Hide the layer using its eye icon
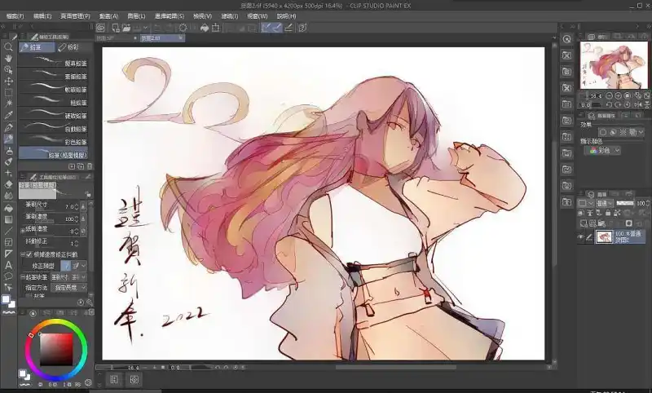 pos(581,237)
